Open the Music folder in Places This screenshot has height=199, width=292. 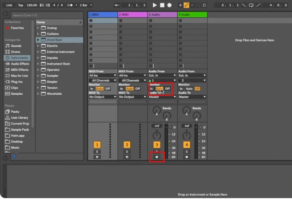pyautogui.click(x=12, y=147)
